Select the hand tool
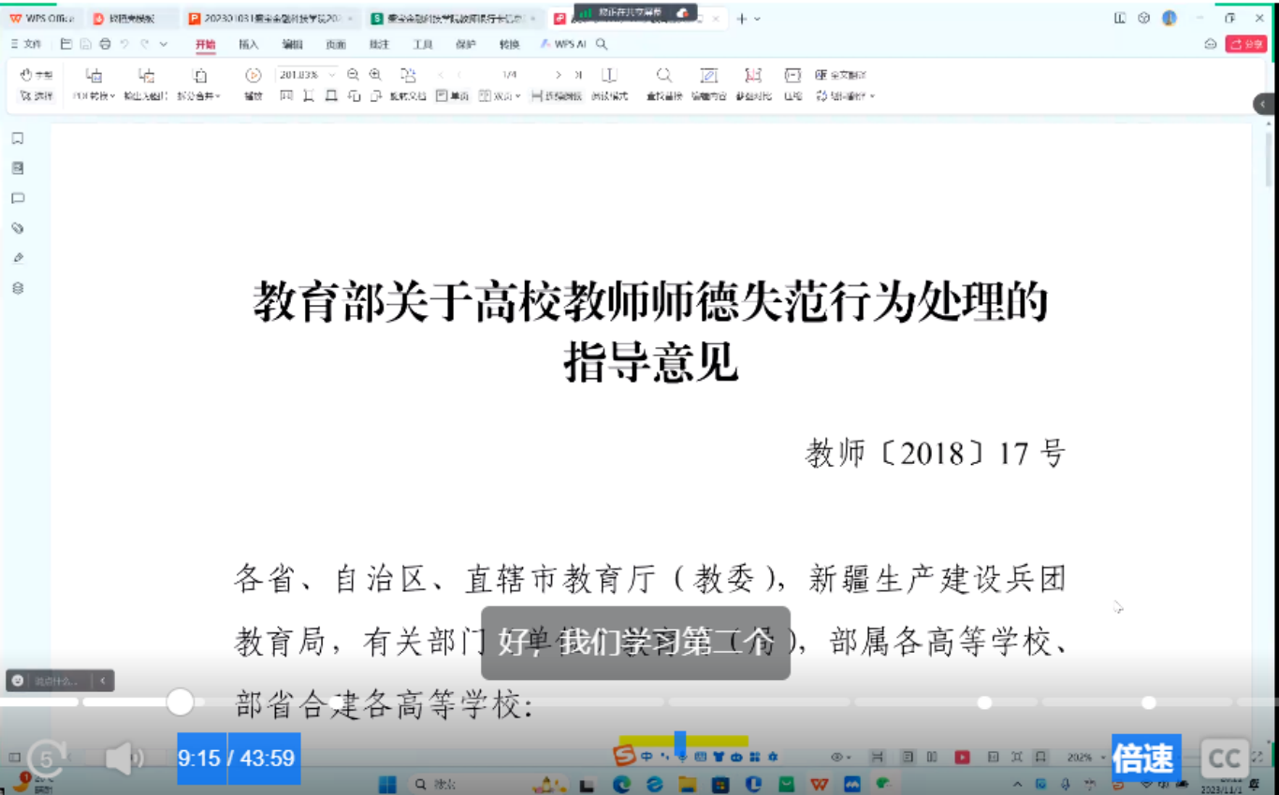Image resolution: width=1279 pixels, height=795 pixels. point(36,75)
